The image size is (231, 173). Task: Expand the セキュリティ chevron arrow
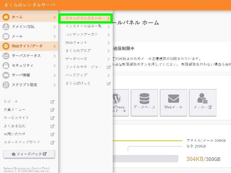(55, 66)
